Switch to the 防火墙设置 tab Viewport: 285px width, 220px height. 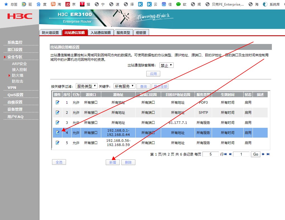pyautogui.click(x=50, y=33)
